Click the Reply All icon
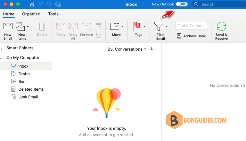This screenshot has height=141, width=246. click(73, 27)
